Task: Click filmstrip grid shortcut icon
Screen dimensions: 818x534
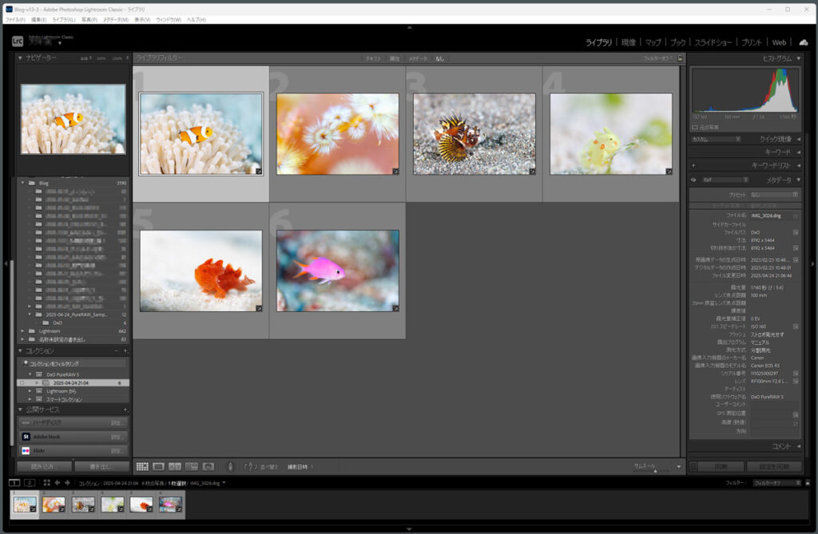Action: pos(46,483)
